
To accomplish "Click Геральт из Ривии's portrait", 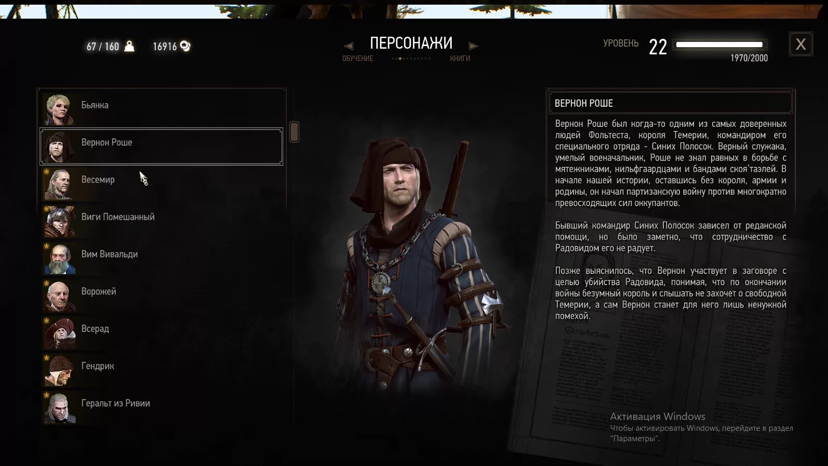I will [60, 407].
